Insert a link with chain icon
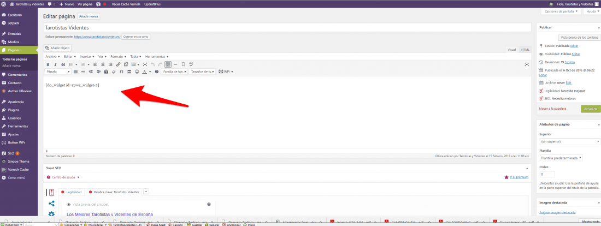 [x=118, y=64]
